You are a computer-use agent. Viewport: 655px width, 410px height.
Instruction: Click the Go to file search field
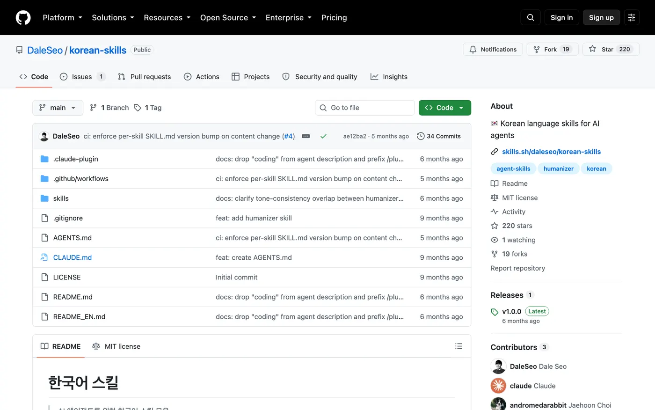(x=365, y=108)
